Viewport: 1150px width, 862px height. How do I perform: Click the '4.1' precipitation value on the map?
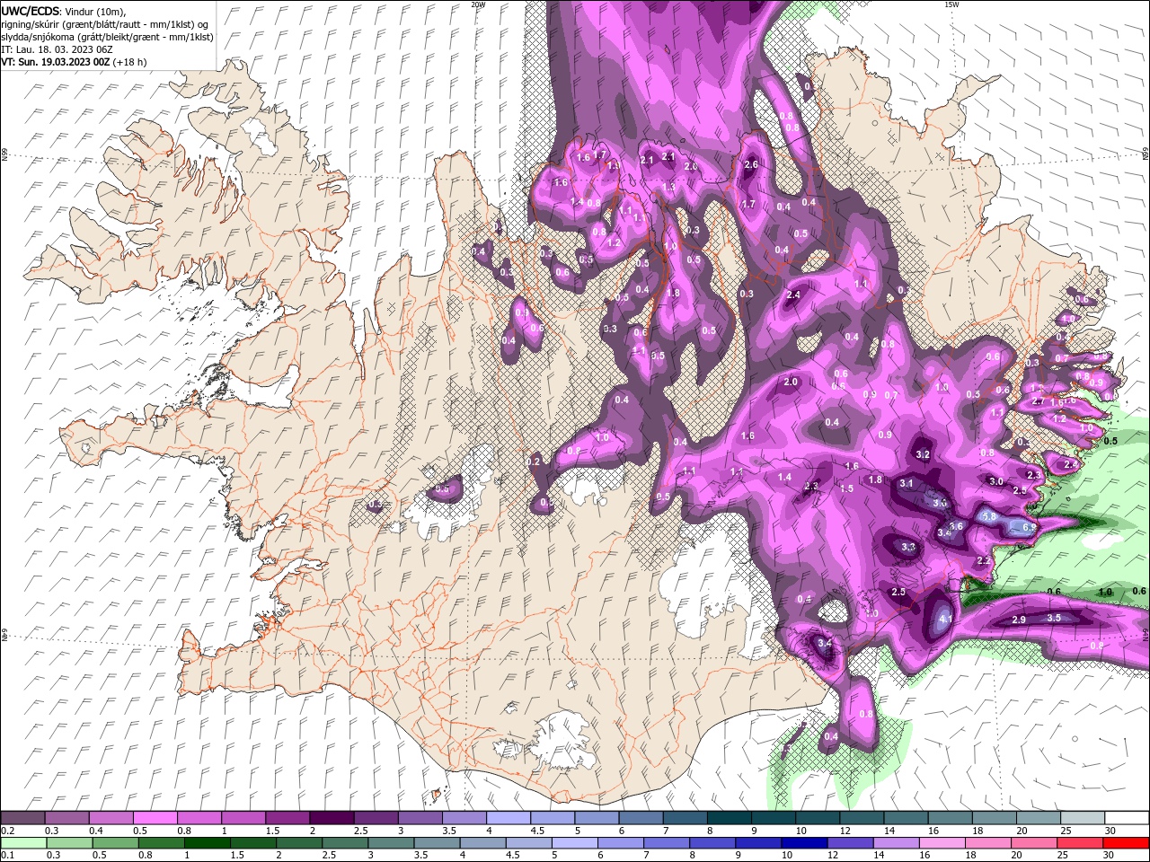pos(945,620)
